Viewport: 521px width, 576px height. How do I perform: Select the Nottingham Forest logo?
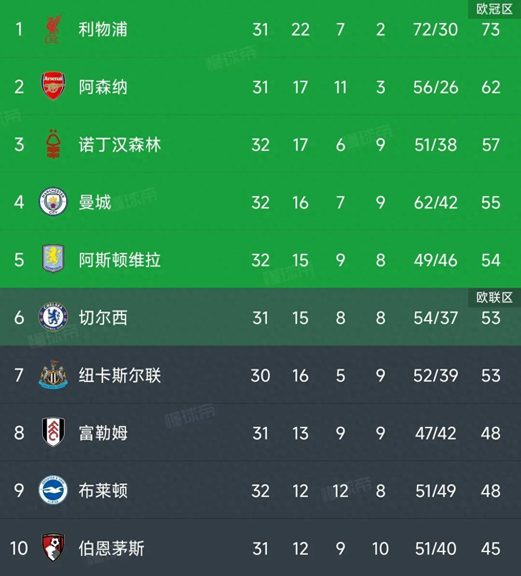pyautogui.click(x=53, y=144)
